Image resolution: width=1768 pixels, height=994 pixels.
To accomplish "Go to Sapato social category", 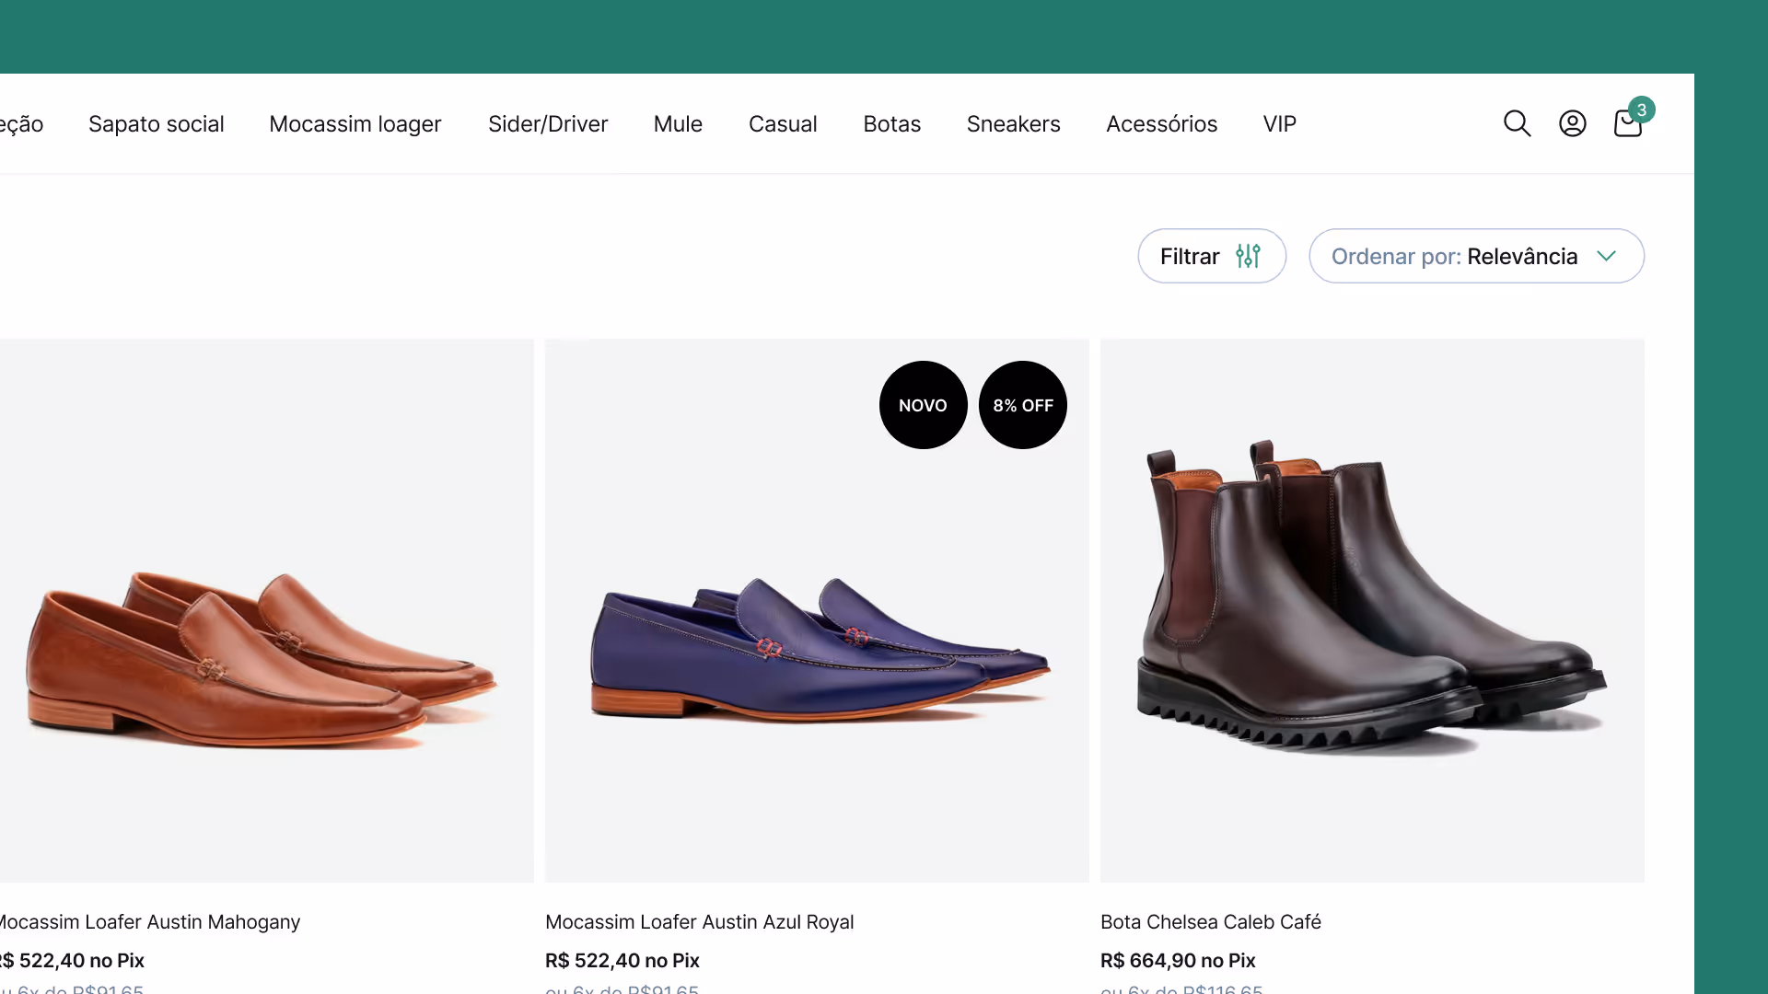I will [x=157, y=123].
